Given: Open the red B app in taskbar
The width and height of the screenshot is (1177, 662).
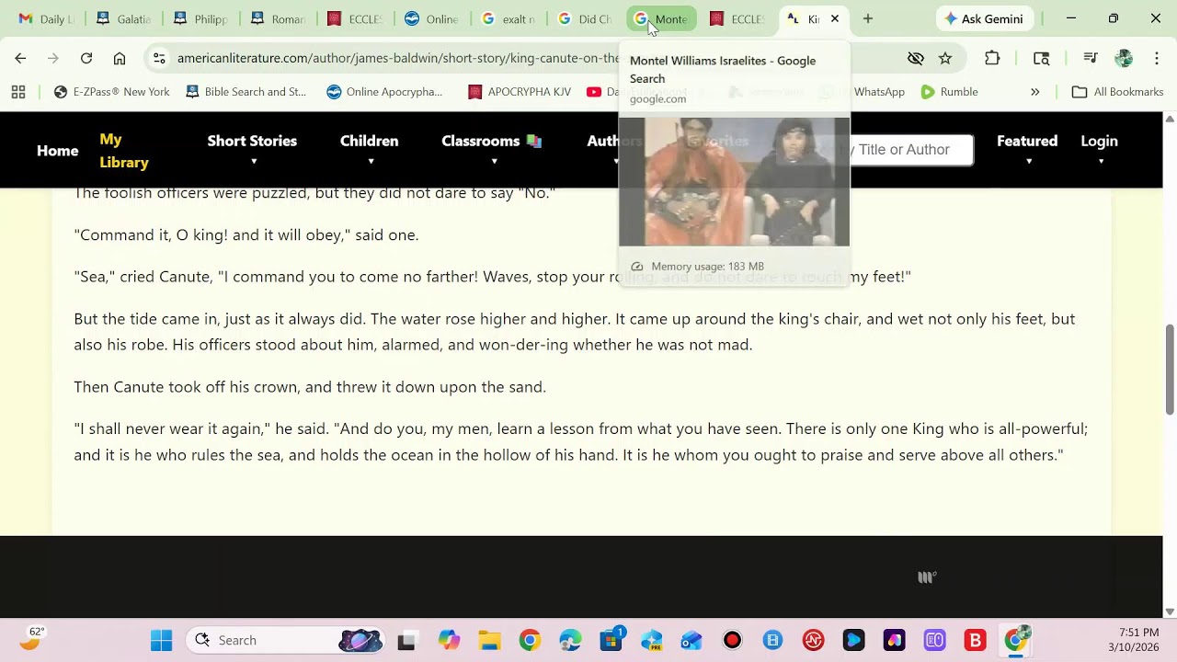Looking at the screenshot, I should coord(975,640).
